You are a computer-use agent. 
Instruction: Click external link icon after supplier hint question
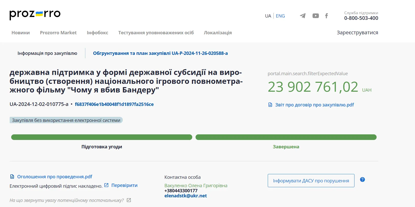(129, 200)
